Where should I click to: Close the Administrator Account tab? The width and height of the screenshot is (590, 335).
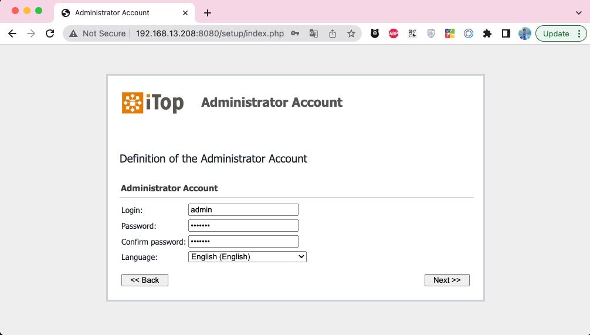[185, 13]
